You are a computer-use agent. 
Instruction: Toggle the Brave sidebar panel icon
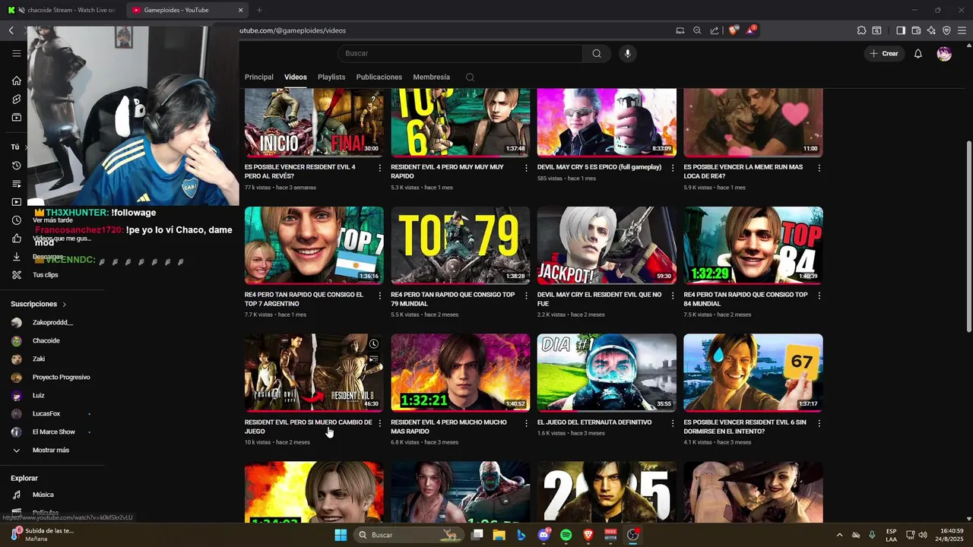tap(901, 30)
